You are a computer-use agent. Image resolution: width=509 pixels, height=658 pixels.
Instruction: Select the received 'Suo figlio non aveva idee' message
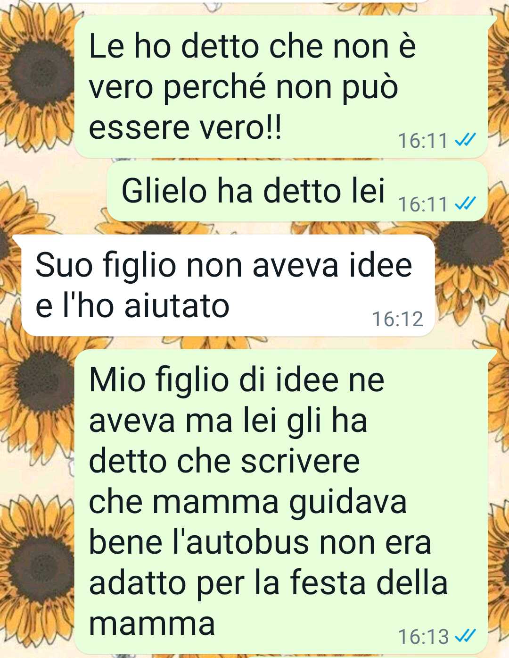click(228, 286)
